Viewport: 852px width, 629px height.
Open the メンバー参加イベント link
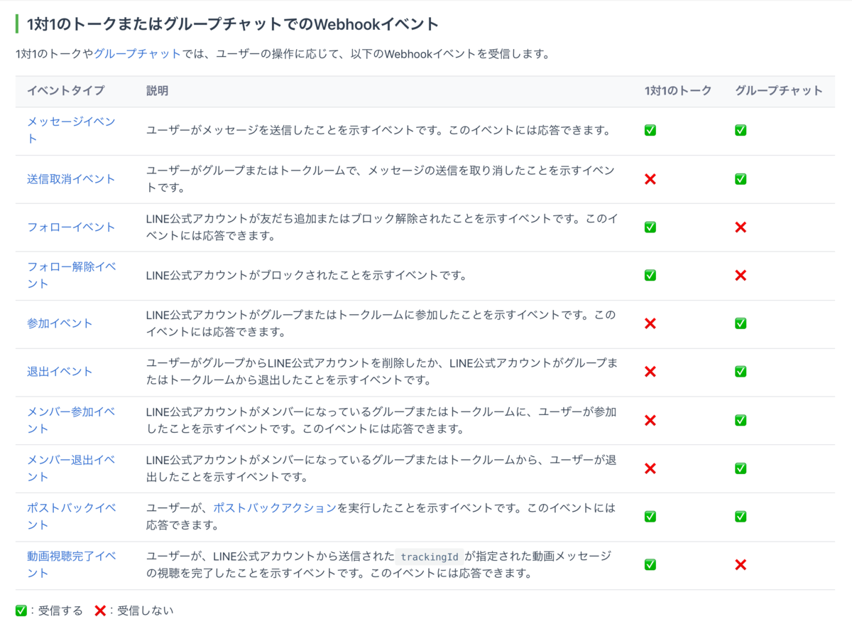71,420
